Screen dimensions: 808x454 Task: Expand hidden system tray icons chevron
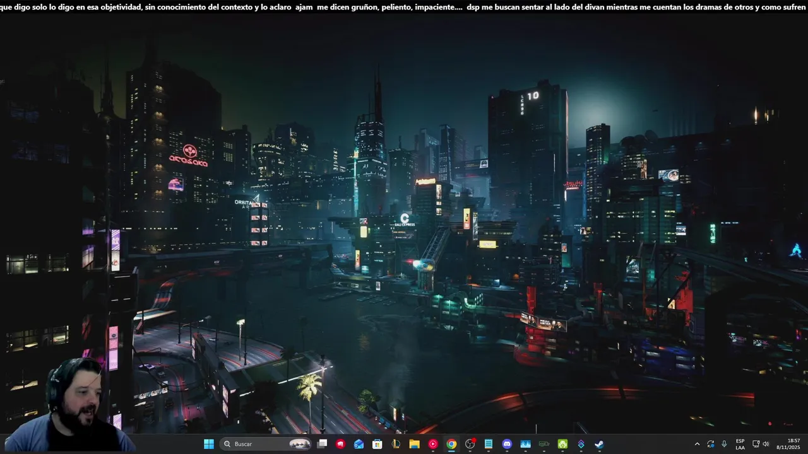[697, 444]
